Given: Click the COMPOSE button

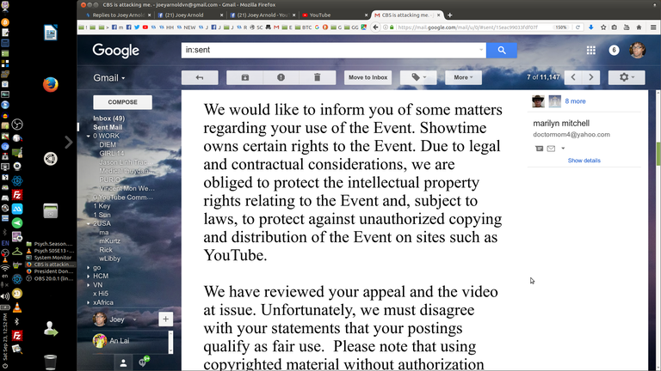Looking at the screenshot, I should click(x=123, y=102).
